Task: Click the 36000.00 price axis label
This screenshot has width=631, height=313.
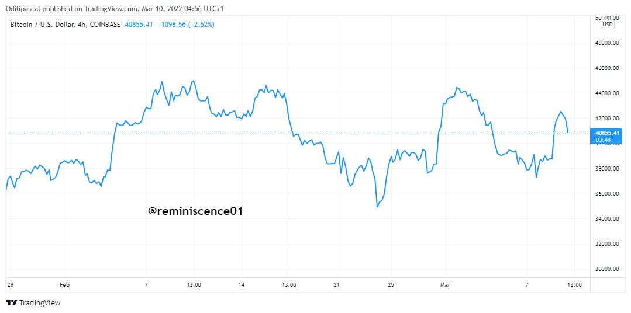Action: tap(607, 194)
